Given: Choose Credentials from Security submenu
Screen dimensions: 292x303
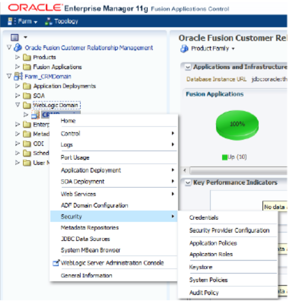Looking at the screenshot, I should [228, 218].
